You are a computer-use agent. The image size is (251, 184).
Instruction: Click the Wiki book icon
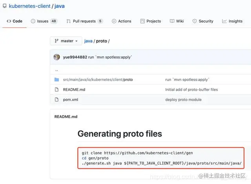pyautogui.click(x=172, y=21)
